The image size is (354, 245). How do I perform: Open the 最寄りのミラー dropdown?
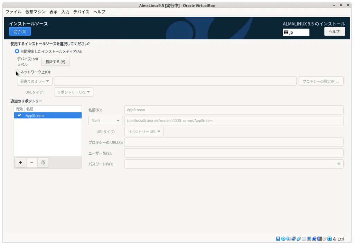35,81
